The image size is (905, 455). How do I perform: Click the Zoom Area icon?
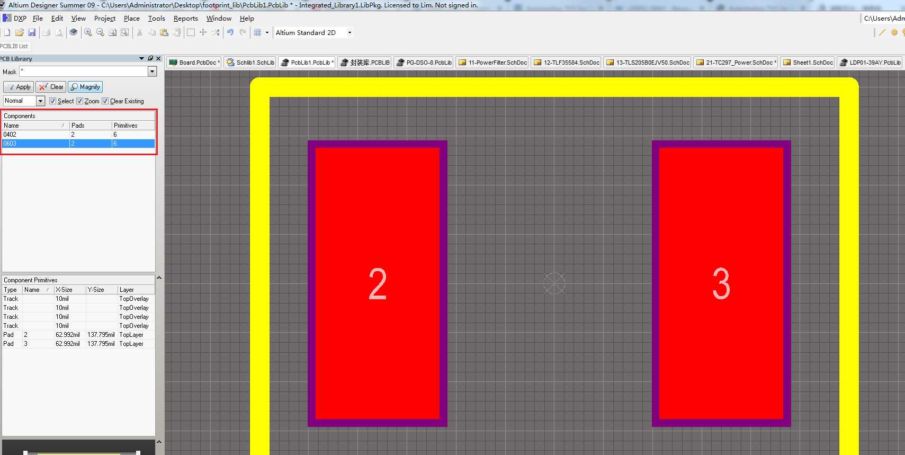(112, 32)
